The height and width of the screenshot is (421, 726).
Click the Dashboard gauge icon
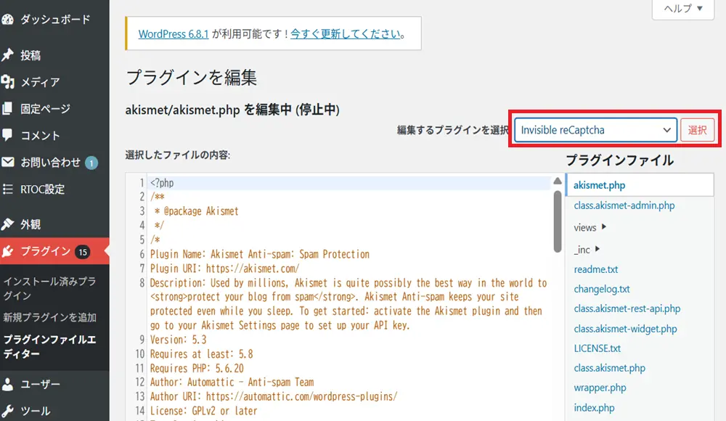point(7,20)
